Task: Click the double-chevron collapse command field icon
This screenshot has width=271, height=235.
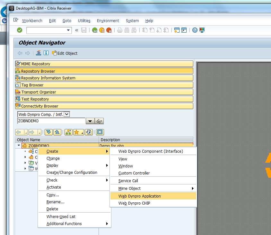Action: pyautogui.click(x=76, y=30)
